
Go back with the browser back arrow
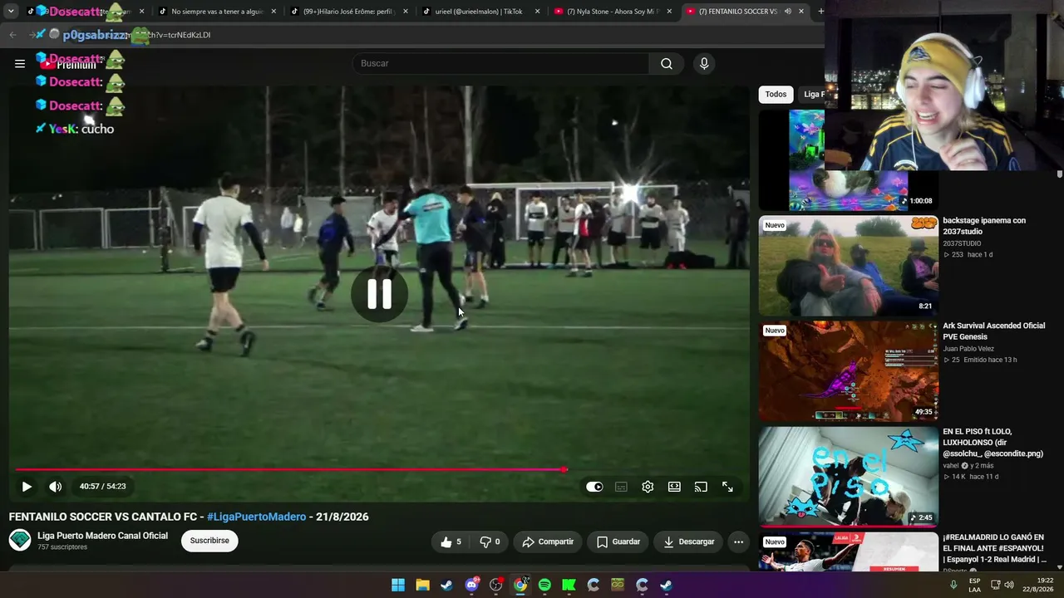[x=12, y=35]
